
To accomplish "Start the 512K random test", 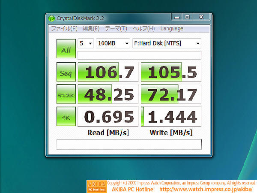I will click(x=66, y=94).
